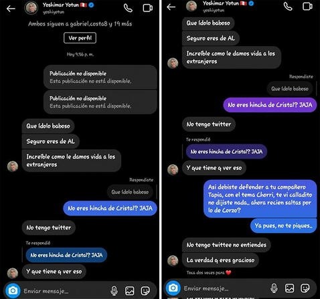Record a voice message in right chat

[274, 288]
